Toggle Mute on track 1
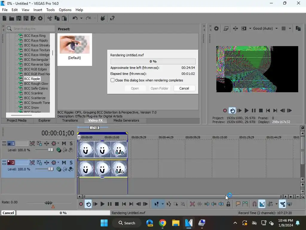The height and width of the screenshot is (230, 306). (64, 143)
